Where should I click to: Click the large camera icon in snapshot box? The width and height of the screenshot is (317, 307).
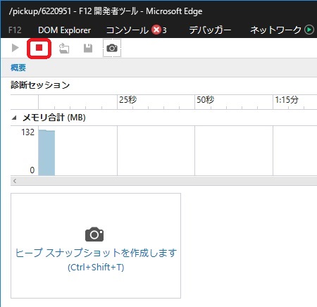94,234
